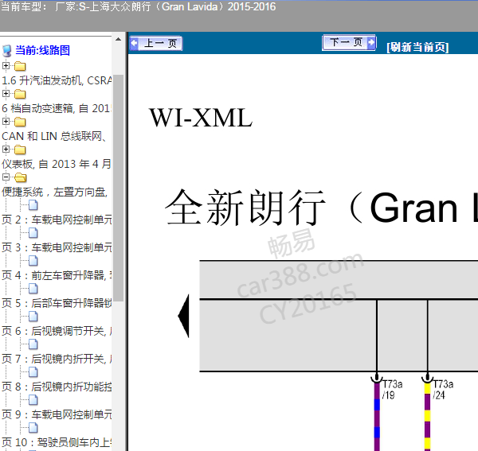Click document icon above 页 4
Screen dimensions: 478x451
click(x=33, y=261)
